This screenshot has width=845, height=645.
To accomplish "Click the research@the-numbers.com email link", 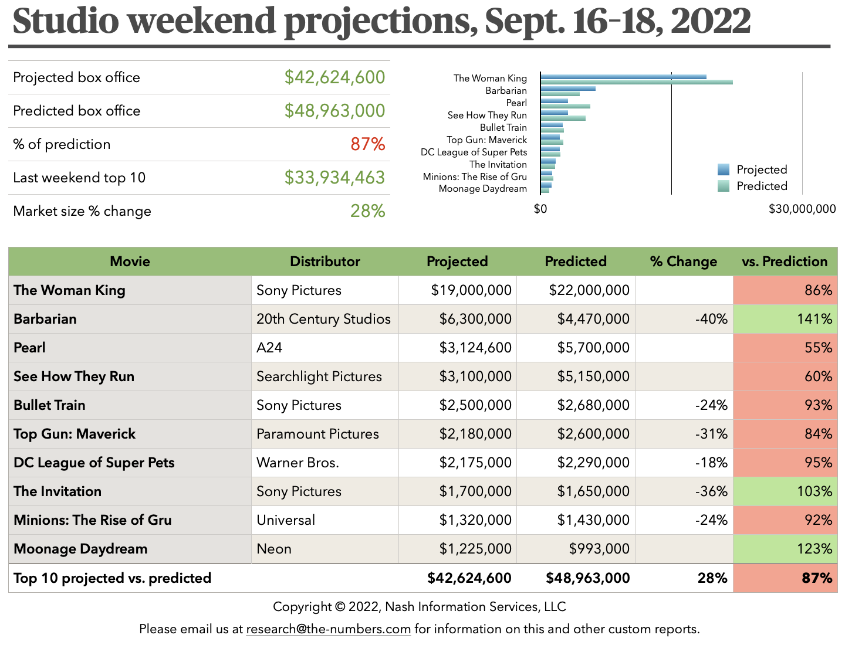I will click(x=328, y=629).
